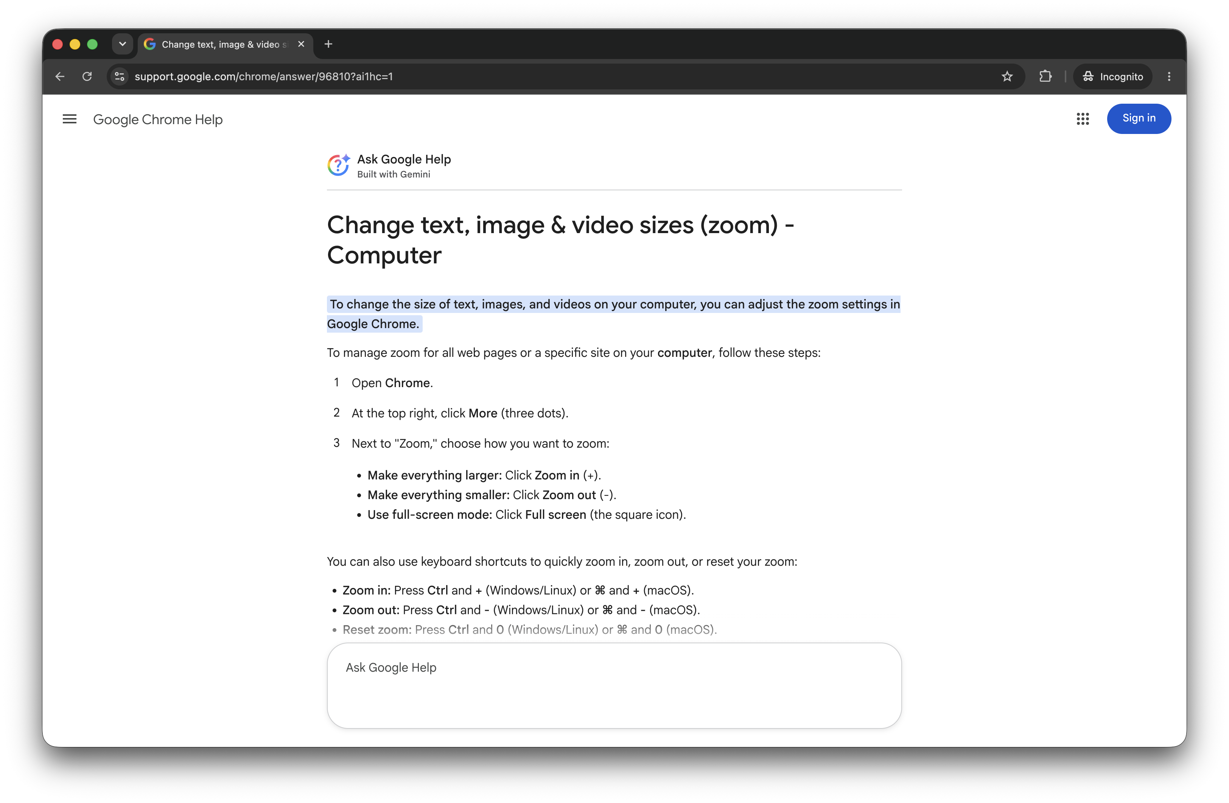Click the Incognito indicator button
Screen dimensions: 1229x803
point(1113,76)
